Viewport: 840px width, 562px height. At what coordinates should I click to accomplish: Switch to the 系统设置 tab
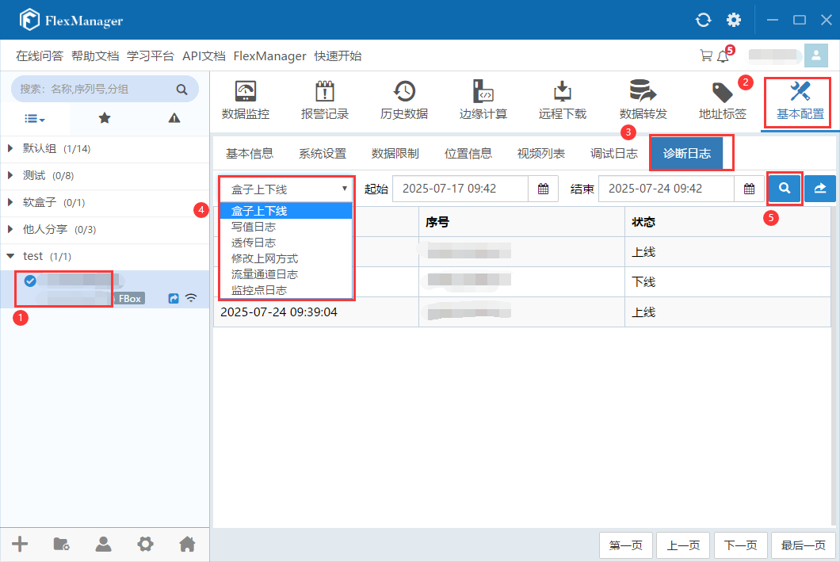coord(323,154)
